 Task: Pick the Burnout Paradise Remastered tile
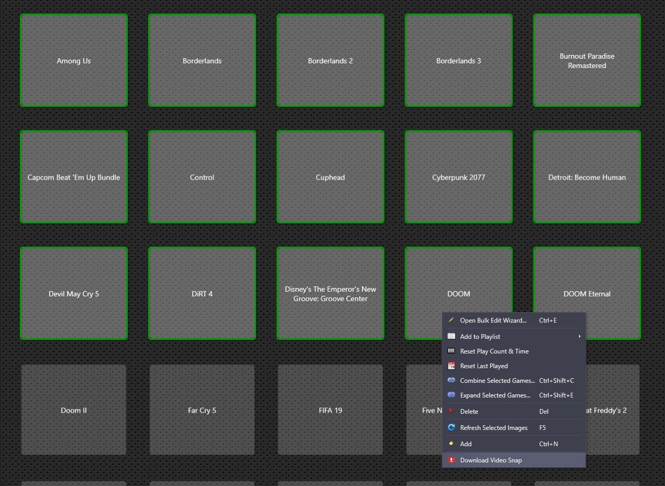click(x=587, y=60)
